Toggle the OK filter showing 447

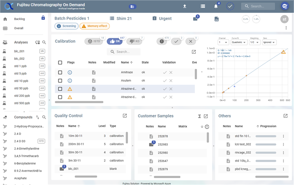coord(114,41)
